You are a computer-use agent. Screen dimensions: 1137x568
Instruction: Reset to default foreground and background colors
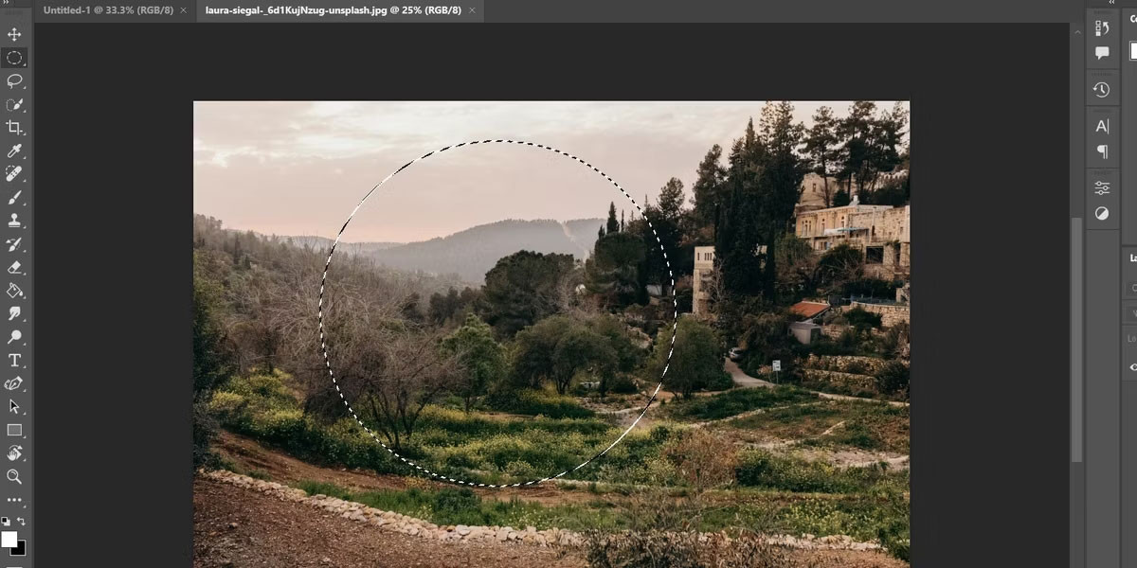pos(5,522)
